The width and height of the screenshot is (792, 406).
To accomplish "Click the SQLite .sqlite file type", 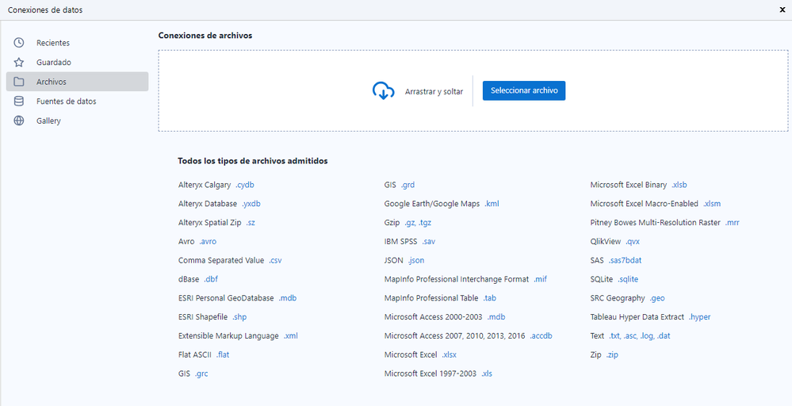I will pos(628,279).
